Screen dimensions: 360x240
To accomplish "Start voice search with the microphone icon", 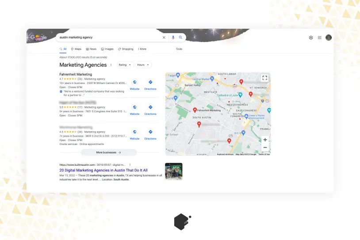I will pos(173,38).
